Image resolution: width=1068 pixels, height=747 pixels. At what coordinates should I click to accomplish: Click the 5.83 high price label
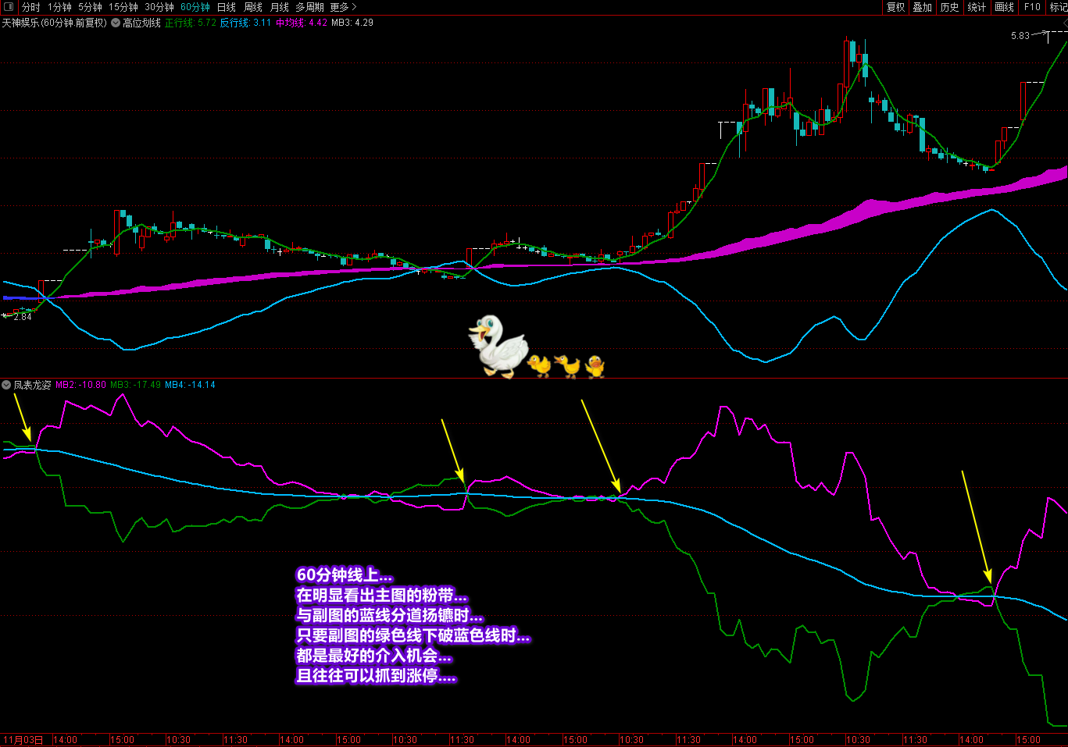coord(1020,36)
